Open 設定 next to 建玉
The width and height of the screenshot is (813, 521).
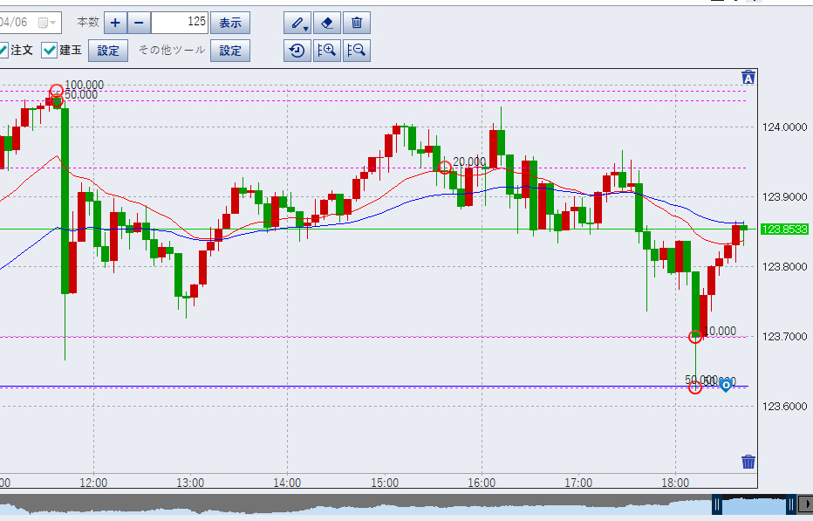tap(108, 51)
